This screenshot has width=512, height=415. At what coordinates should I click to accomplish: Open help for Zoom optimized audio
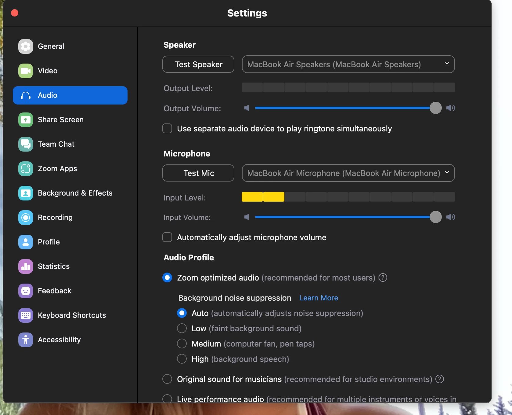[383, 277]
